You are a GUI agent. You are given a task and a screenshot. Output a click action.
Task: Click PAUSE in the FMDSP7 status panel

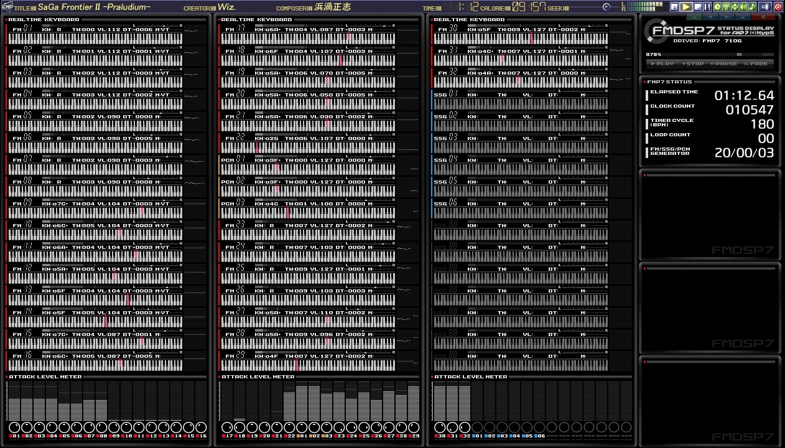click(724, 63)
